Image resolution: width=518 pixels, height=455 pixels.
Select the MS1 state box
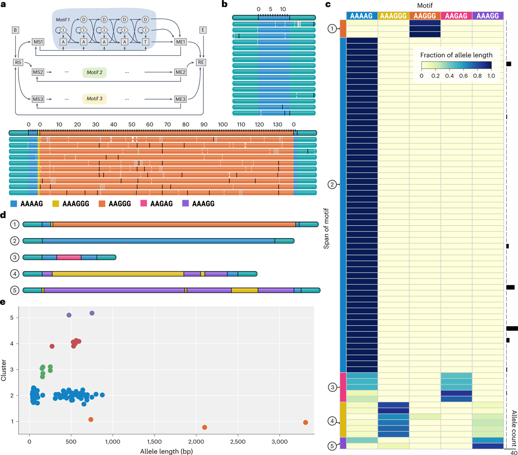(x=38, y=42)
